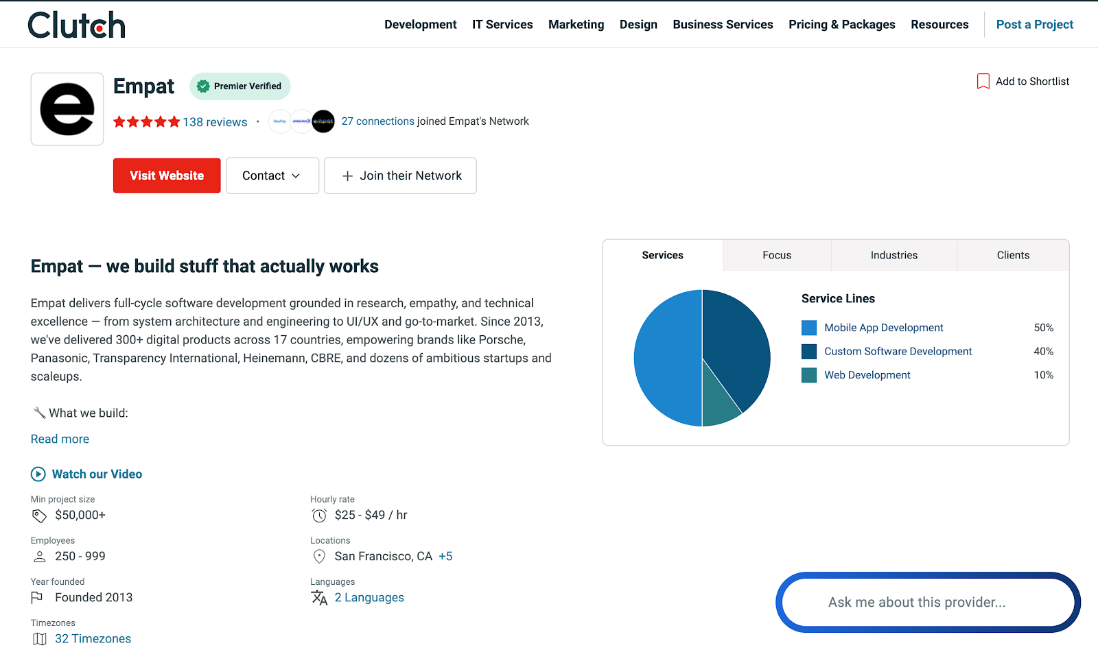
Task: Switch to the Industries tab
Action: (x=893, y=255)
